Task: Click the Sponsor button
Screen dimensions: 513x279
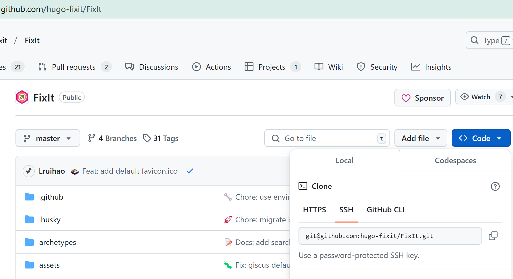Action: point(423,98)
